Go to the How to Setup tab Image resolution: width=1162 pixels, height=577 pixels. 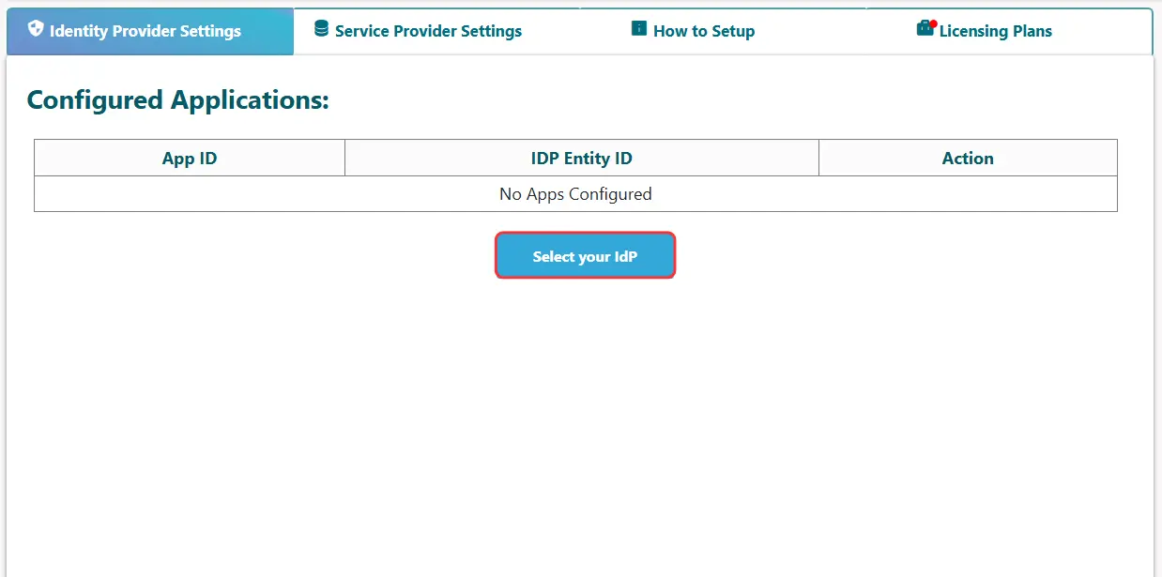tap(723, 32)
